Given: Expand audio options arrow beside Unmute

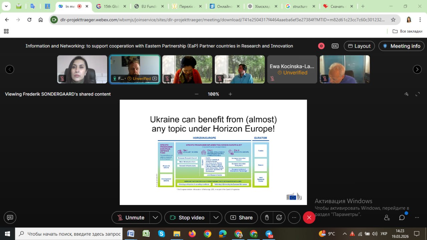Looking at the screenshot, I should 155,218.
